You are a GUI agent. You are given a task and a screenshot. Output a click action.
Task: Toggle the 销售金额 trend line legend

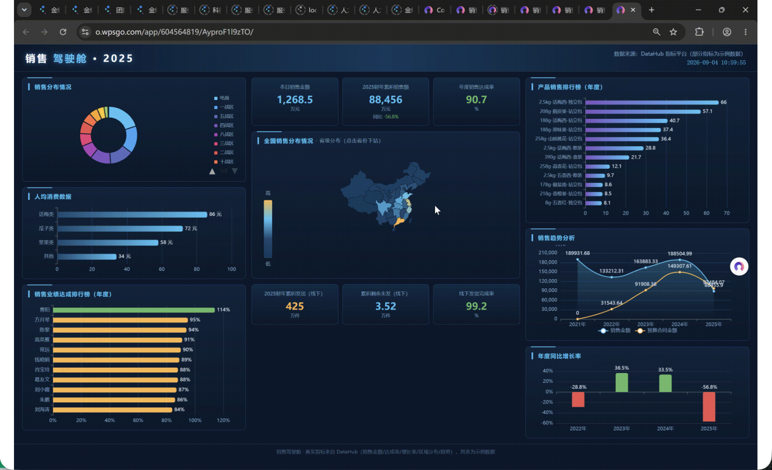tap(615, 330)
